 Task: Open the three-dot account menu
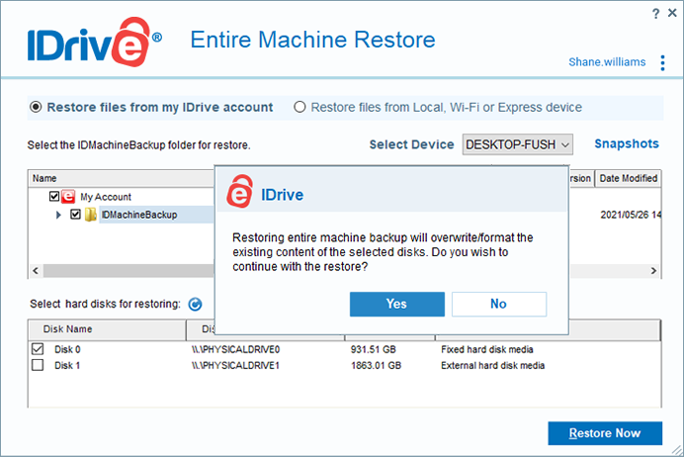tap(662, 63)
